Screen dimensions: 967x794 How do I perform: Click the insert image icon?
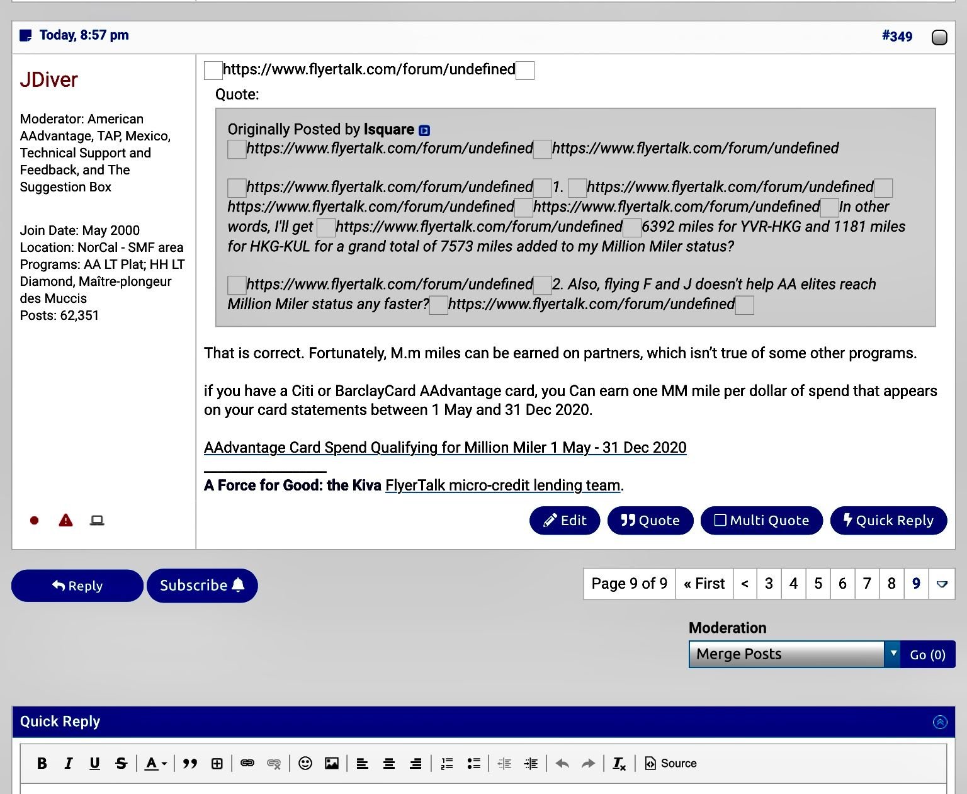pyautogui.click(x=332, y=763)
